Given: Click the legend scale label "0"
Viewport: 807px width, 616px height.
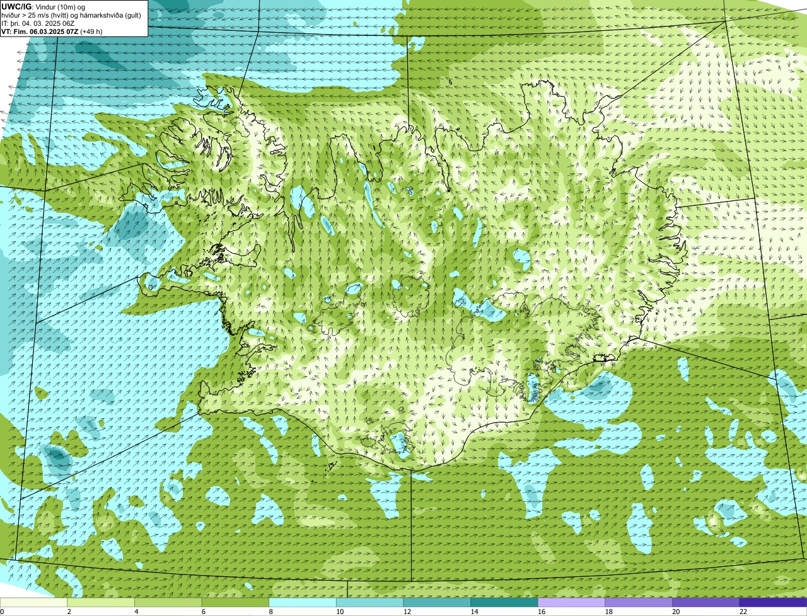Looking at the screenshot, I should [x=2, y=612].
